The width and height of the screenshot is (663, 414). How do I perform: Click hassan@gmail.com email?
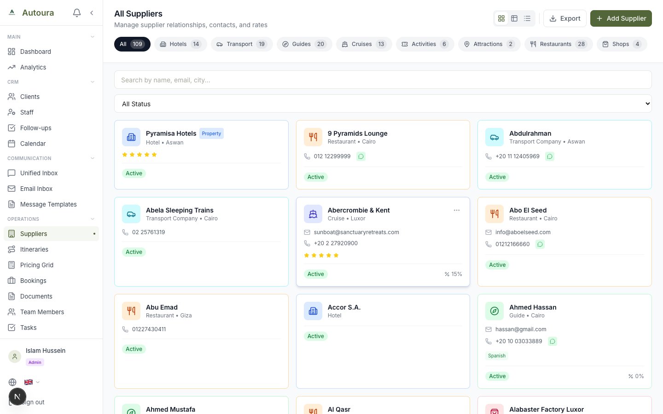[521, 329]
